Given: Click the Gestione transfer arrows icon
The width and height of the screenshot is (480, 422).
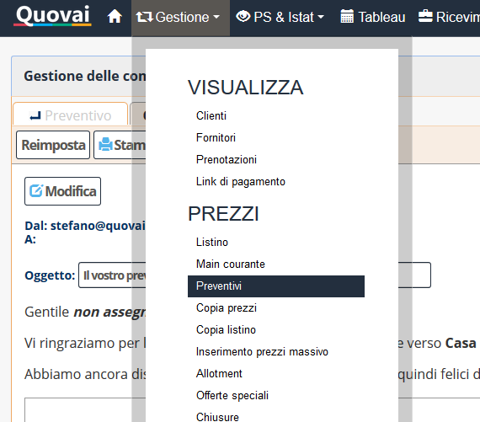Looking at the screenshot, I should click(x=144, y=17).
